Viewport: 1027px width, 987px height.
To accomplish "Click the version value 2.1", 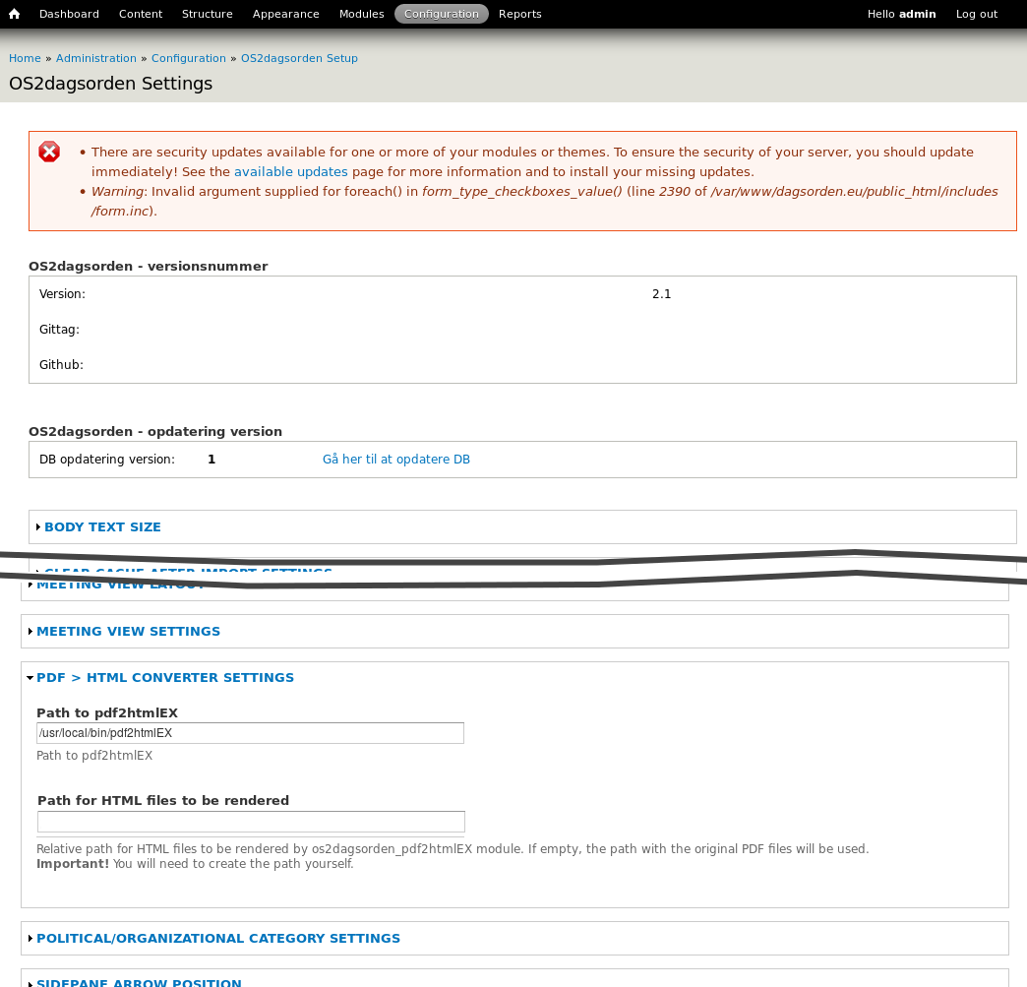I will (661, 294).
